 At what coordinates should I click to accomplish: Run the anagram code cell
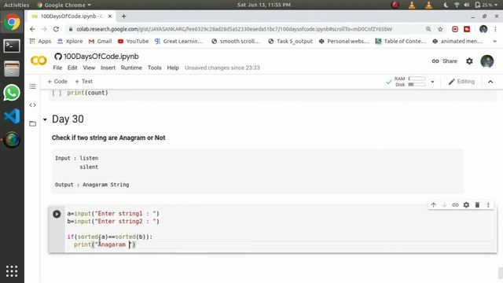tap(57, 214)
